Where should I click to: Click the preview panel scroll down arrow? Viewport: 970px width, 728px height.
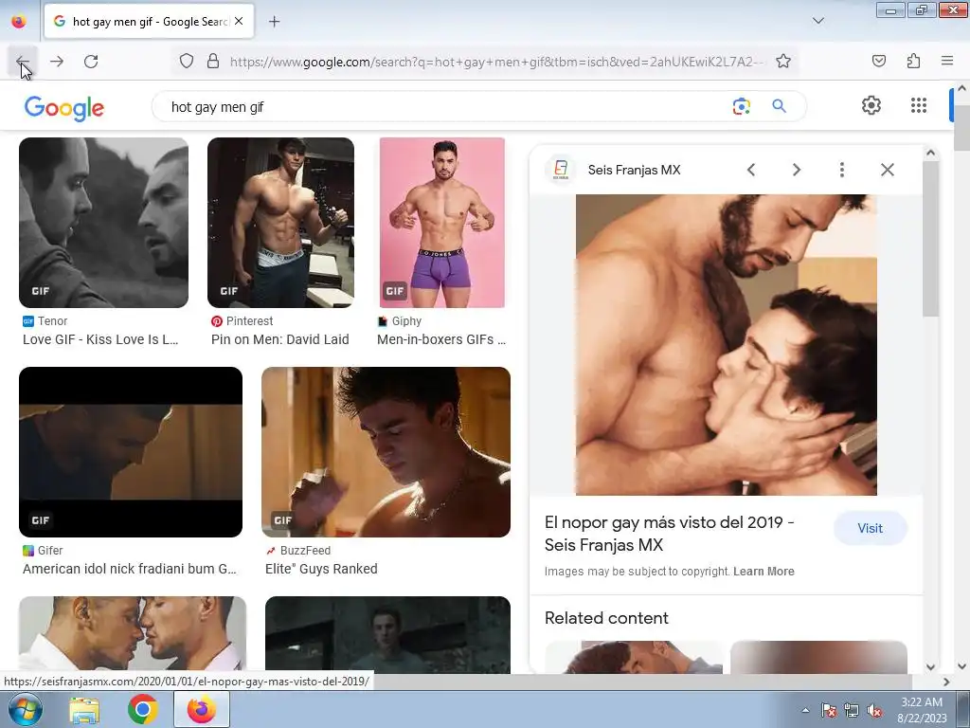coord(930,666)
